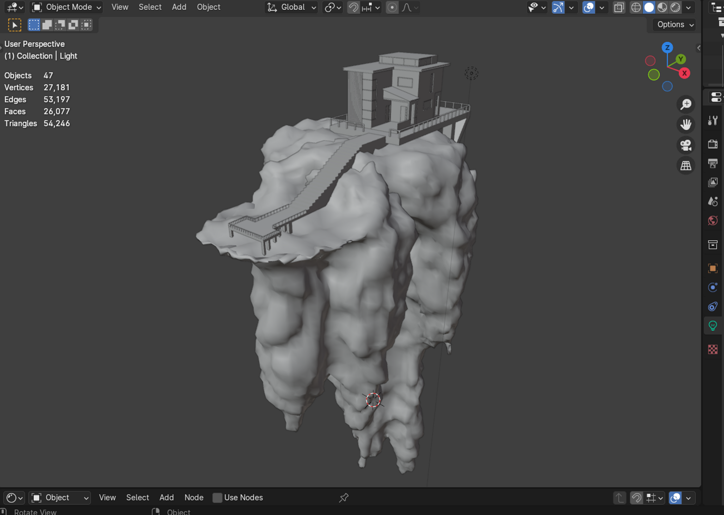This screenshot has height=515, width=724.
Task: Open the gizmo options dropdown arrow
Action: [x=571, y=7]
